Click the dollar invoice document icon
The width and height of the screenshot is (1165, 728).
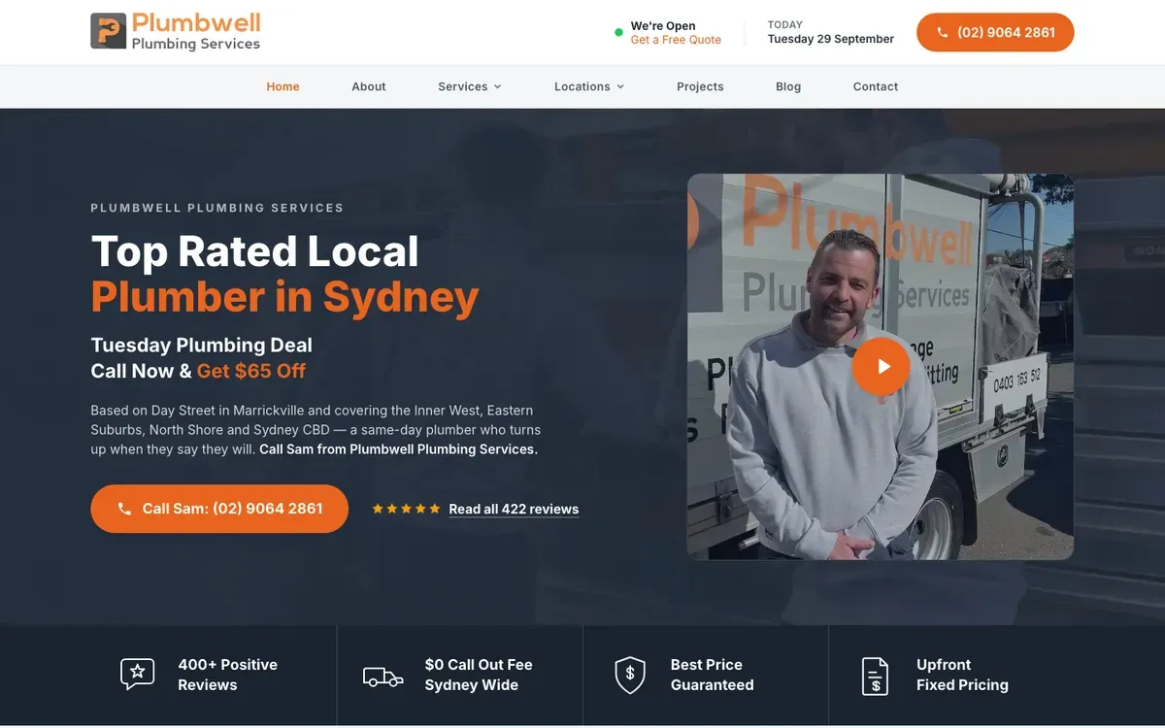876,676
